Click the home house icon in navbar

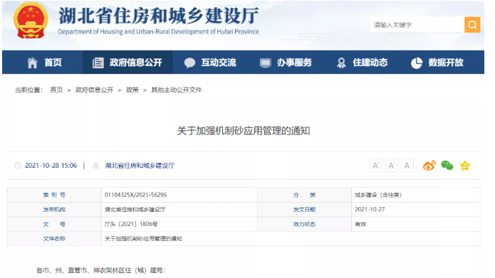point(32,63)
